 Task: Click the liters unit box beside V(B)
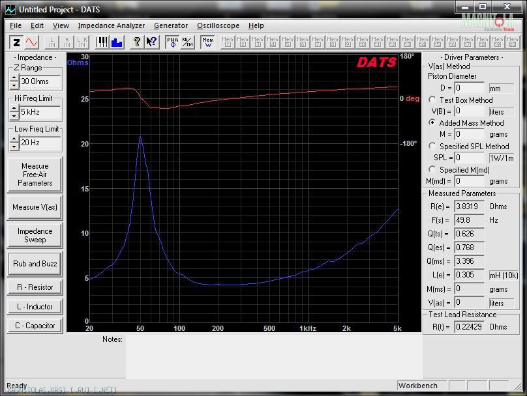click(501, 112)
